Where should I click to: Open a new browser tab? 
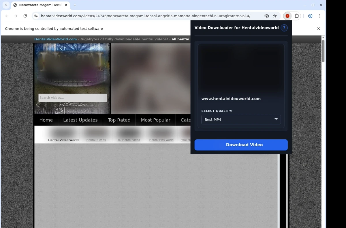point(75,5)
